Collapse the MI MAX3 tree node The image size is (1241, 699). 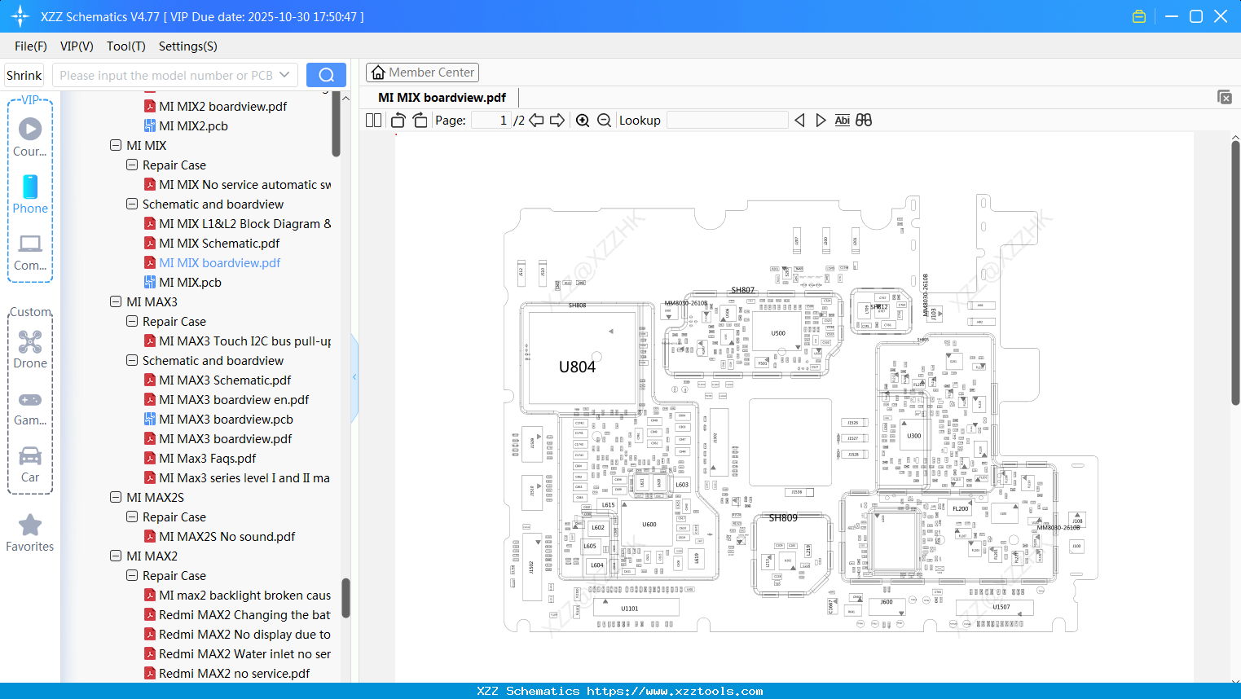point(116,302)
